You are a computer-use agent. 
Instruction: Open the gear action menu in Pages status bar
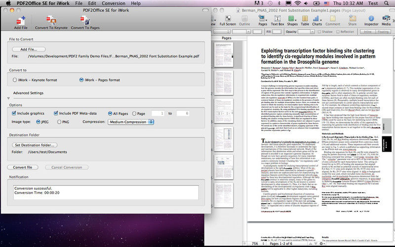pyautogui.click(x=322, y=244)
